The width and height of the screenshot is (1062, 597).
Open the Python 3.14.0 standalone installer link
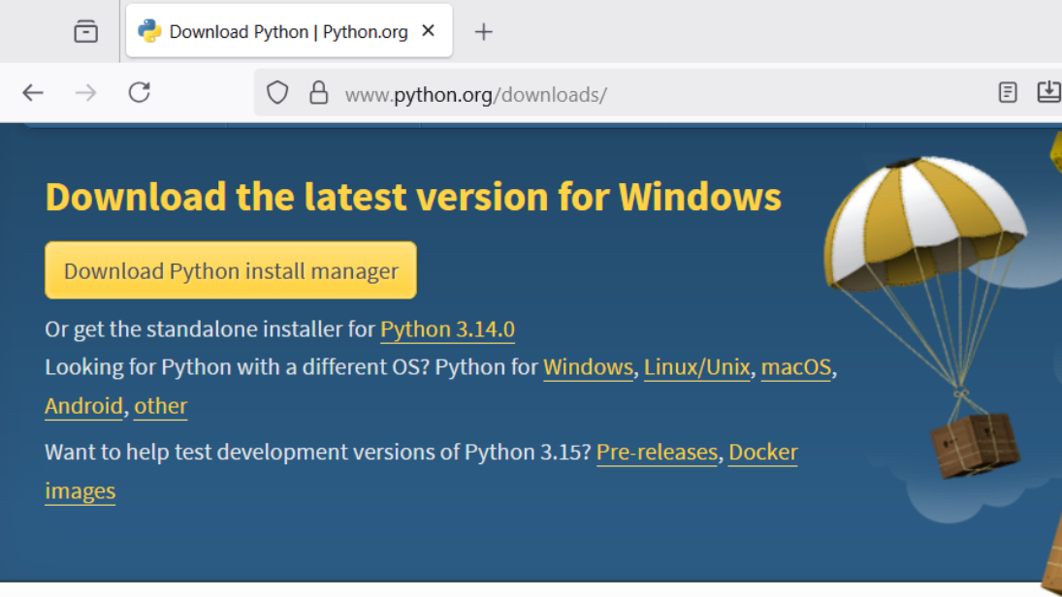(447, 330)
